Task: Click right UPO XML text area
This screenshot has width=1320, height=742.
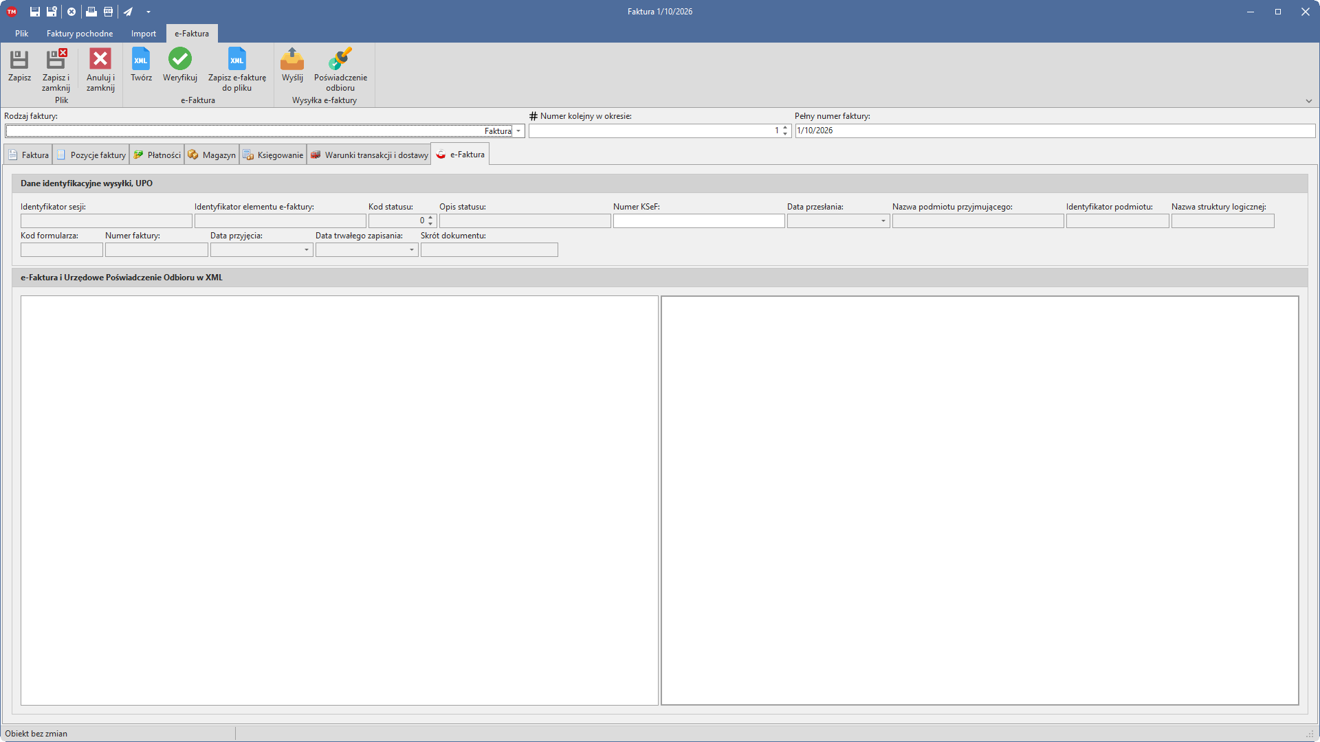Action: (x=980, y=500)
